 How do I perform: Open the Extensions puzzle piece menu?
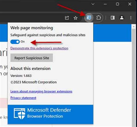pyautogui.click(x=99, y=18)
